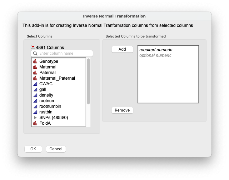Click the nominal icon beside Maternal_Paternal
Image resolution: width=229 pixels, height=180 pixels.
[x=35, y=78]
